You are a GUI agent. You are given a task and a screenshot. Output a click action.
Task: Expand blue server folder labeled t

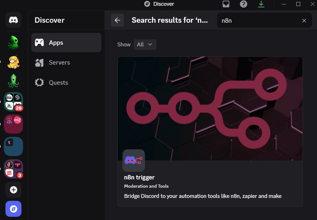pos(13,146)
